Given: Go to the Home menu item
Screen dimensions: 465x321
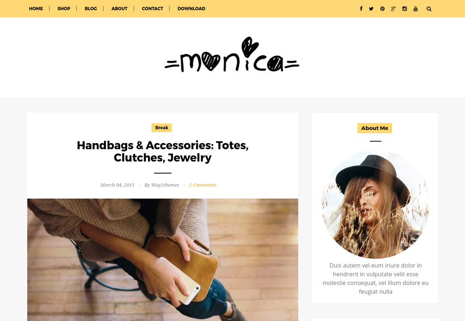Looking at the screenshot, I should [36, 9].
